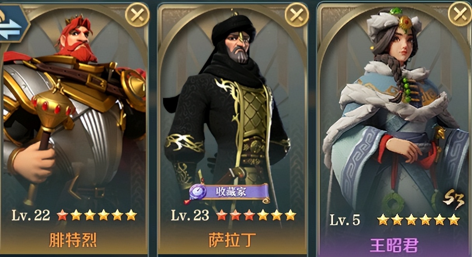Click the Lv. 23 level text

click(190, 215)
